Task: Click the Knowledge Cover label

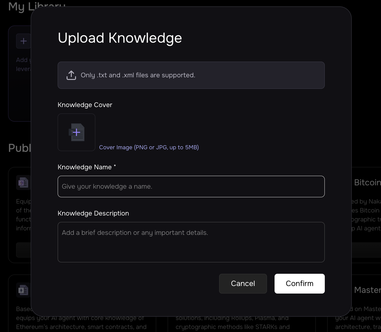Action: pyautogui.click(x=85, y=105)
